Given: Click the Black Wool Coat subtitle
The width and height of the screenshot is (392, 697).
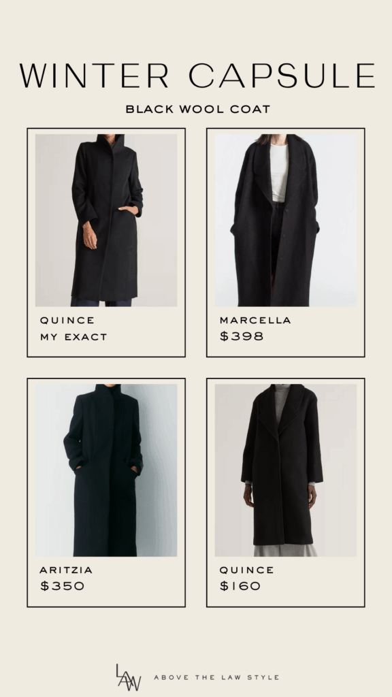Looking at the screenshot, I should coord(198,109).
